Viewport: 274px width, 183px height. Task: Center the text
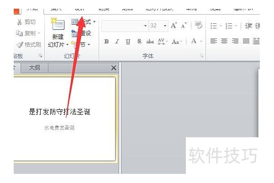(x=224, y=41)
